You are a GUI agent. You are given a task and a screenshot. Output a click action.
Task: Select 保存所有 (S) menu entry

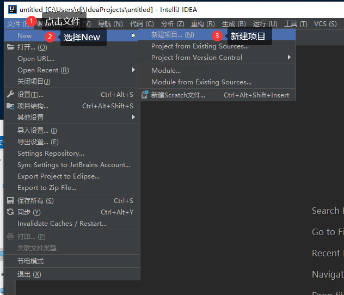tap(72, 200)
